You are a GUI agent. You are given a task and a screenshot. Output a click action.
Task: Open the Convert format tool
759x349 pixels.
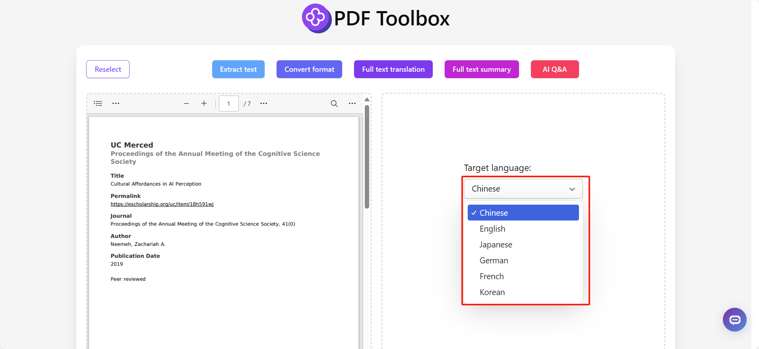pyautogui.click(x=309, y=69)
